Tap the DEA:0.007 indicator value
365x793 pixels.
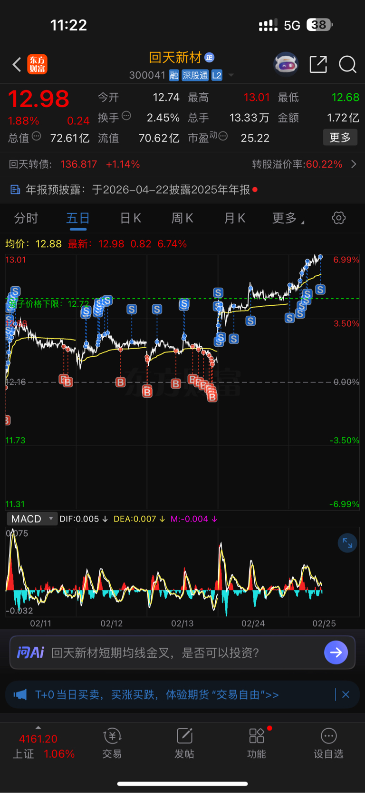pos(139,519)
